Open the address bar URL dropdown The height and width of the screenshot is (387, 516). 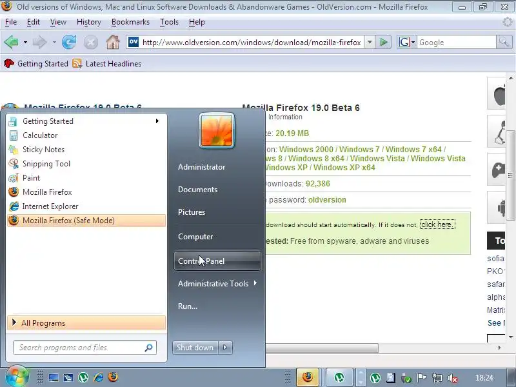point(370,42)
